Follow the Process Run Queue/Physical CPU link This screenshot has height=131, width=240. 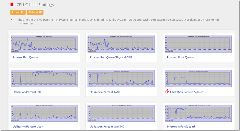111,58
